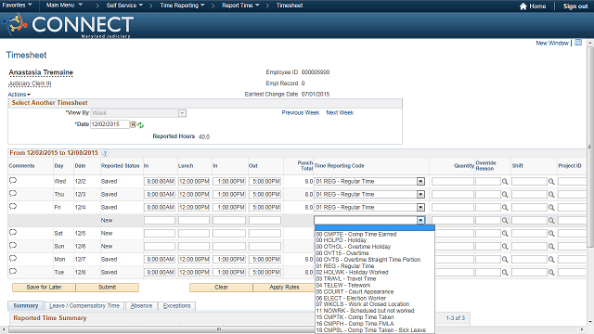Open the Exceptions tab

click(x=176, y=305)
